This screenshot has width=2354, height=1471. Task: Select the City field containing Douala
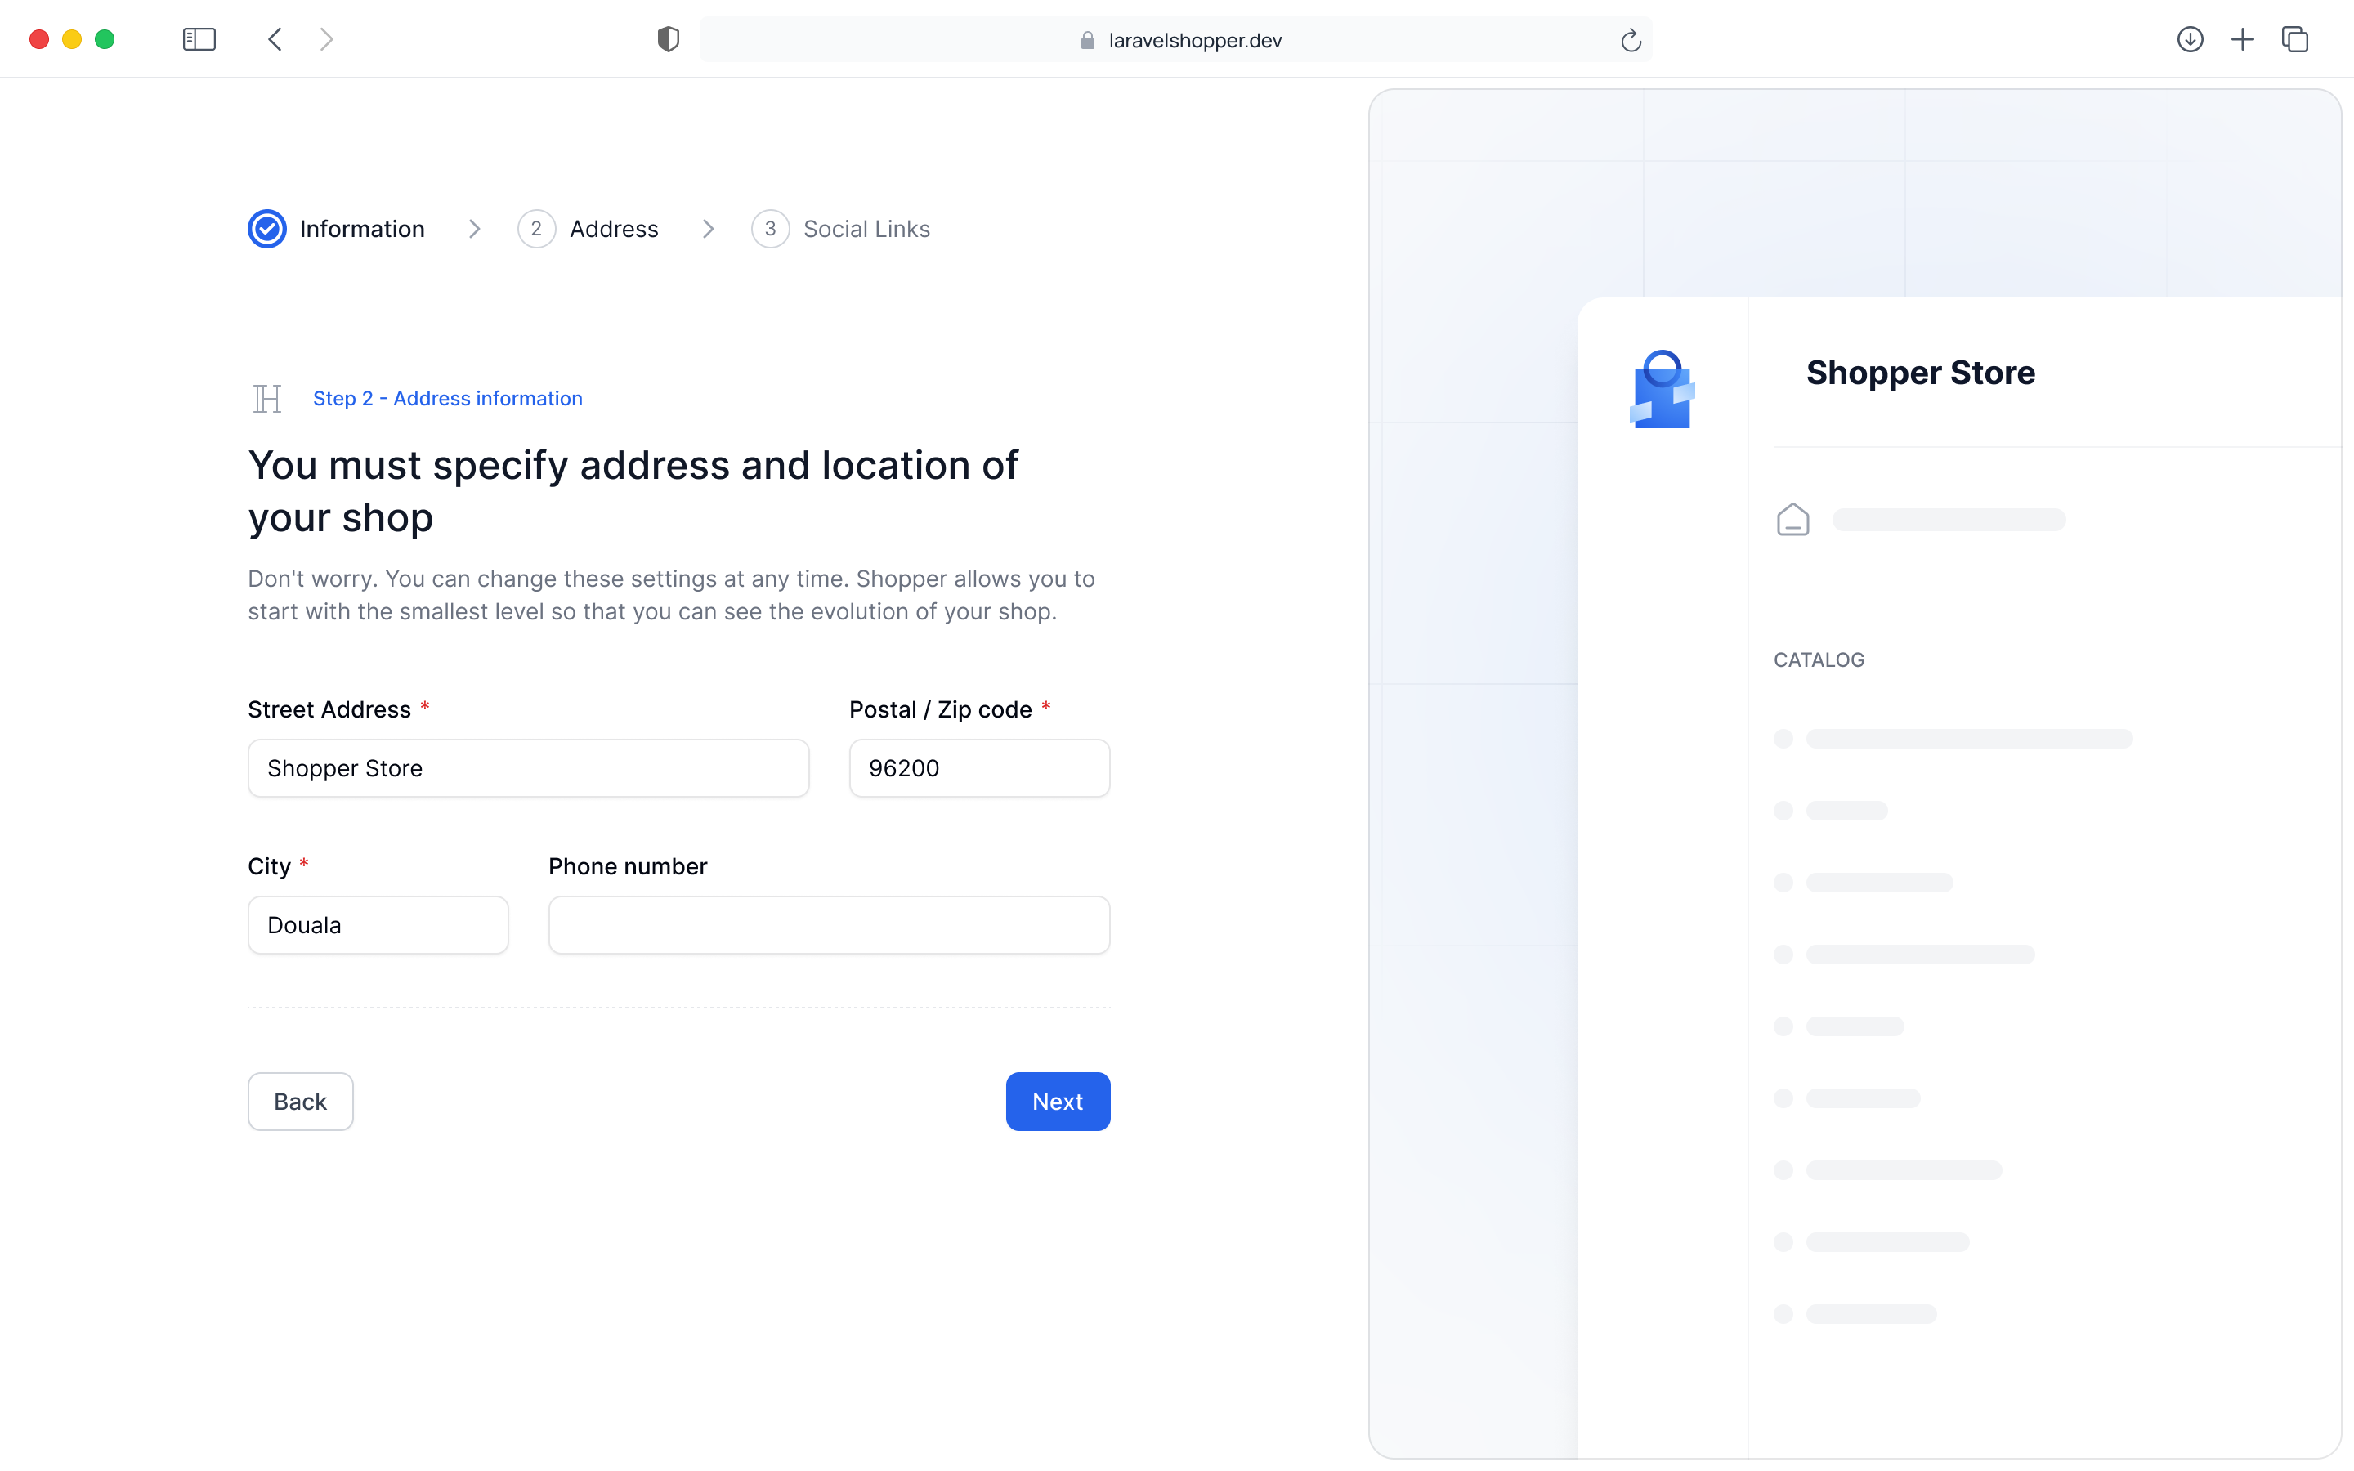pos(378,924)
